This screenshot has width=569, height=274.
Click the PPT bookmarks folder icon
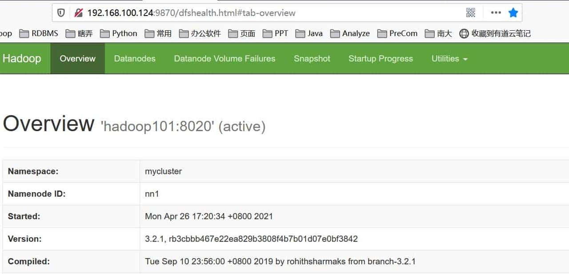pyautogui.click(x=267, y=33)
